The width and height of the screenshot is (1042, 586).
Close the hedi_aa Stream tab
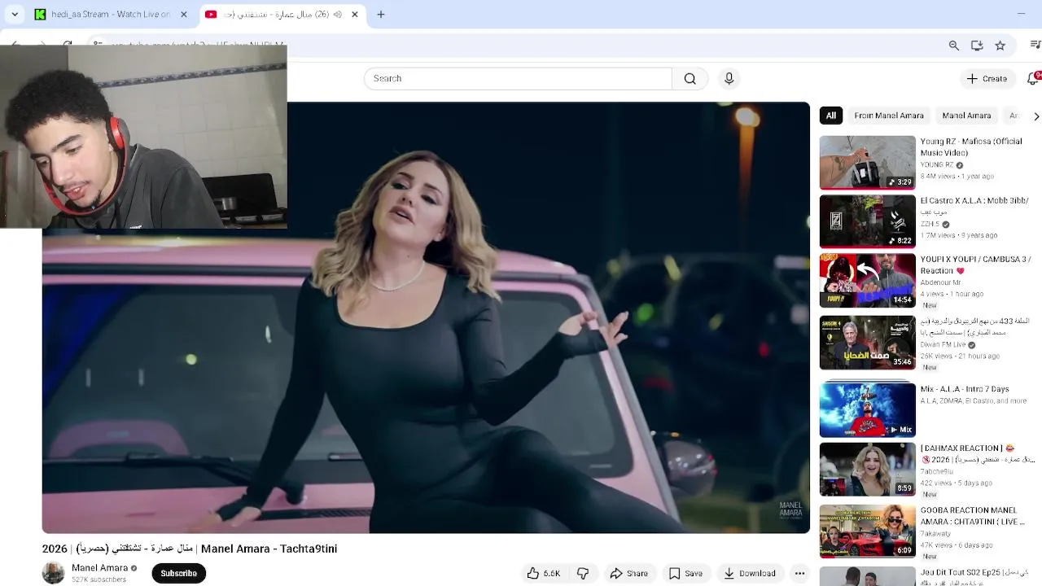coord(183,14)
